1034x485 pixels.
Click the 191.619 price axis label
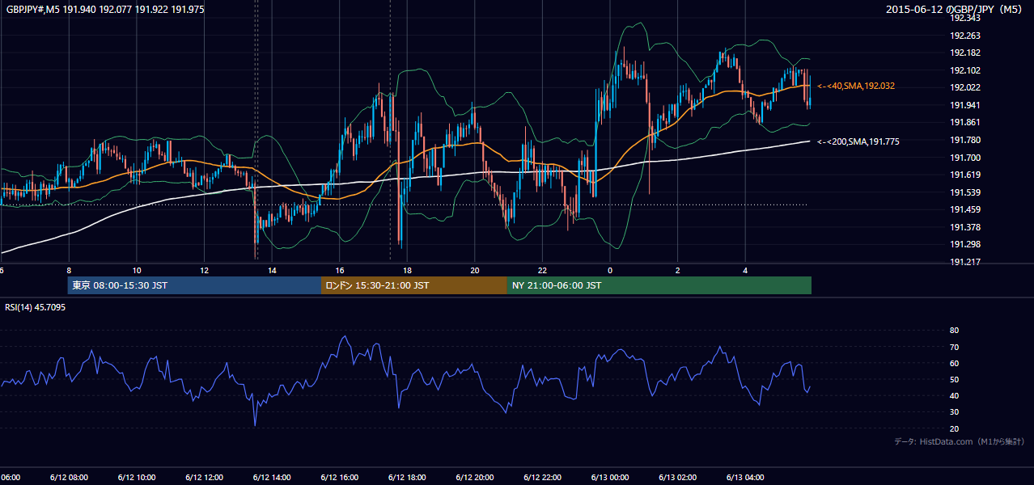tap(964, 175)
